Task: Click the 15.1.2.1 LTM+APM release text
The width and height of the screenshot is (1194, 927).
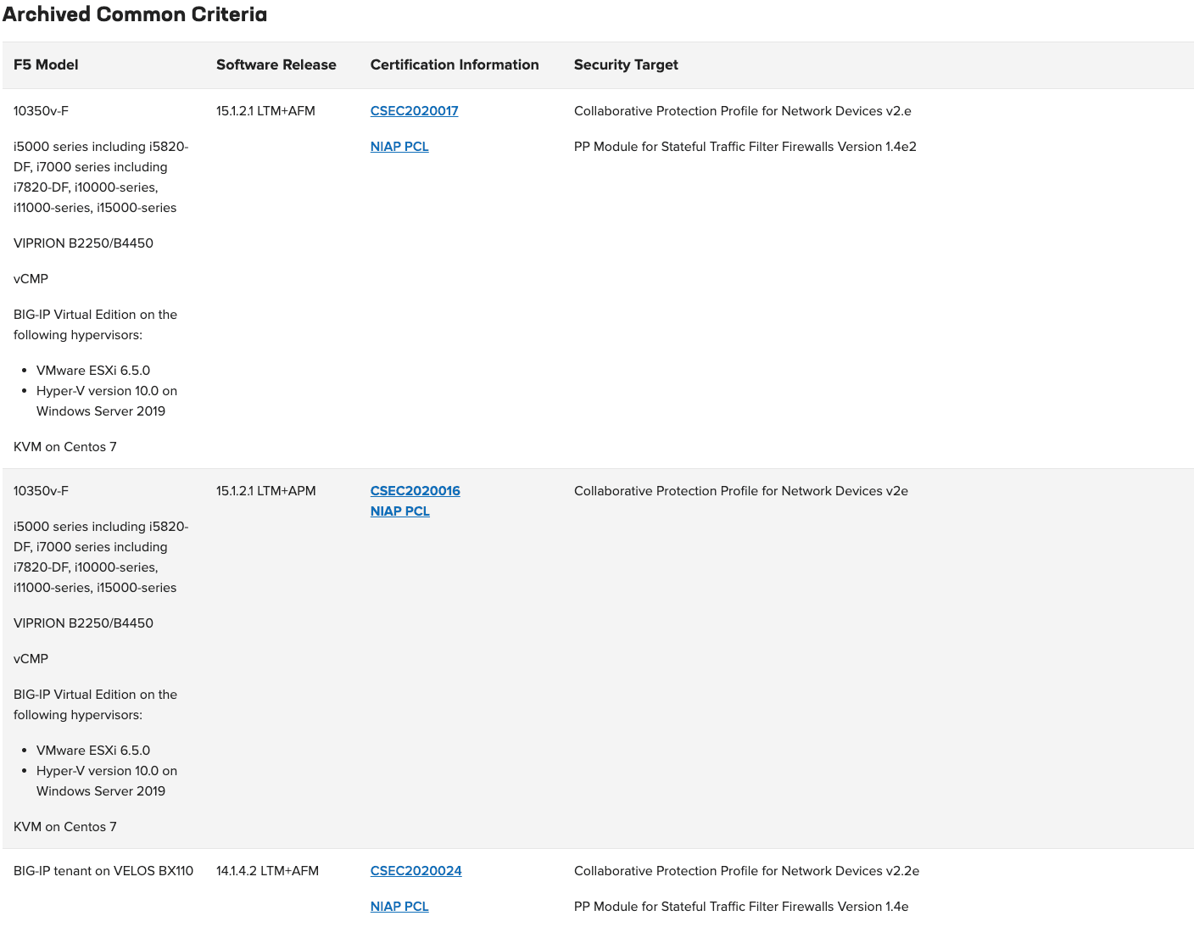Action: click(x=265, y=490)
